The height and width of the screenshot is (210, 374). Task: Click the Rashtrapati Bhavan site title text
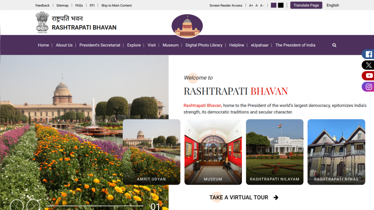click(x=84, y=28)
